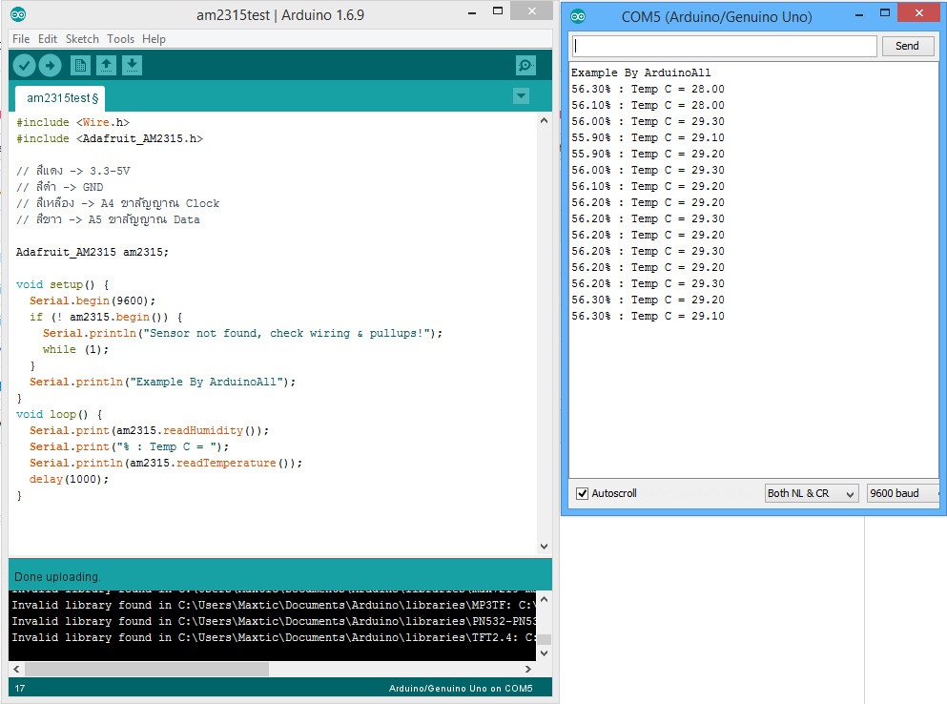
Task: Click the Arduino logo in the am2315test title bar
Action: (x=19, y=14)
